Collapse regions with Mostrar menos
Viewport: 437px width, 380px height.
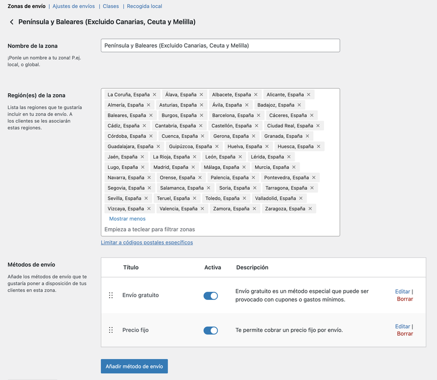128,219
